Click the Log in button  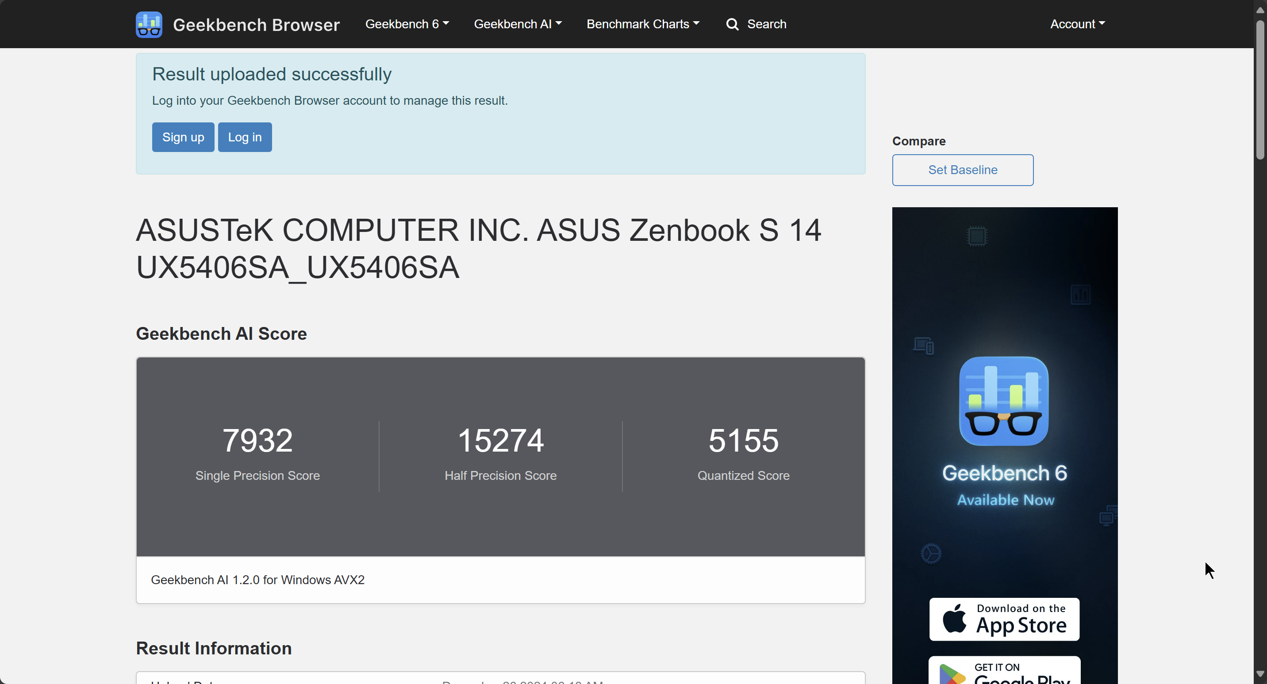(245, 137)
